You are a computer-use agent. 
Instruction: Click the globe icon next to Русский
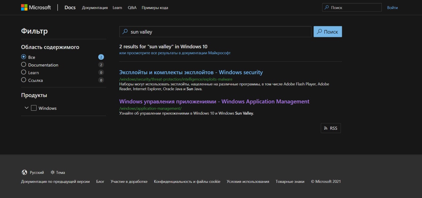pyautogui.click(x=24, y=172)
